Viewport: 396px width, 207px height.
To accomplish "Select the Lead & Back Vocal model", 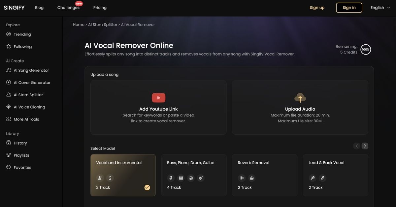I will coord(335,175).
